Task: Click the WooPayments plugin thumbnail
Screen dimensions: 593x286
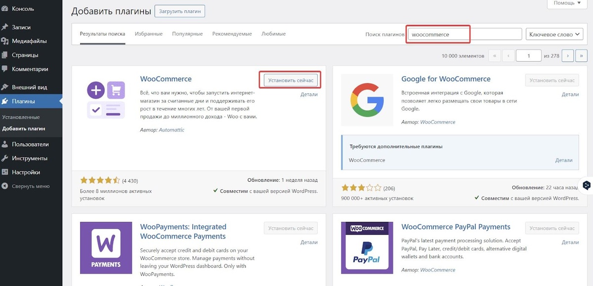Action: coord(106,247)
